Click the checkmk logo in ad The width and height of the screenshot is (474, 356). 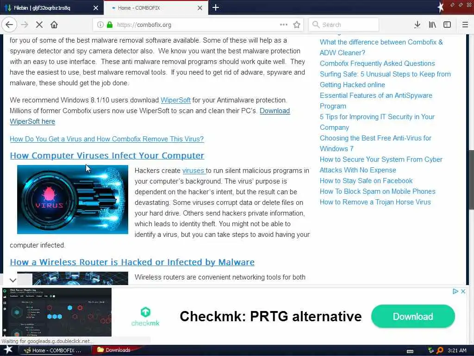(145, 317)
